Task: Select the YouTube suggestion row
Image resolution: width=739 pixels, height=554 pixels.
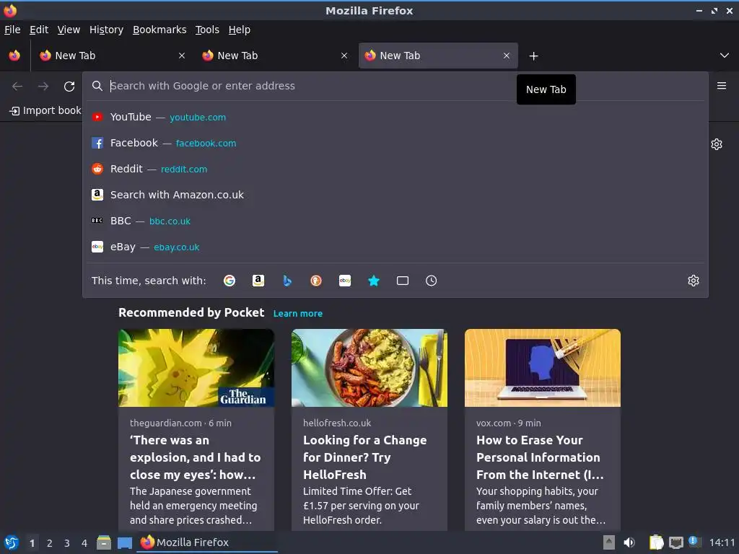Action: (395, 117)
